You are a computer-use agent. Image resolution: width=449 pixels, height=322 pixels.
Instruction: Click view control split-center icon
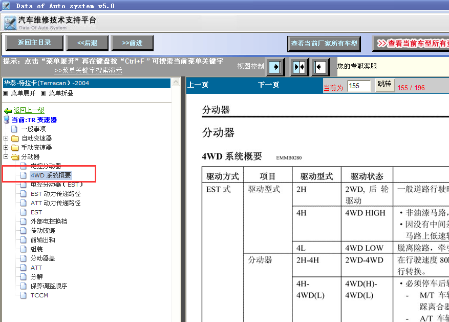click(299, 67)
